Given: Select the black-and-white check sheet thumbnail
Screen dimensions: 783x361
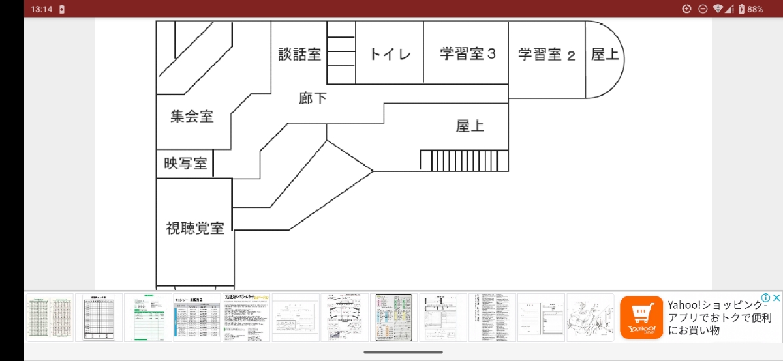Looking at the screenshot, I should tap(99, 317).
